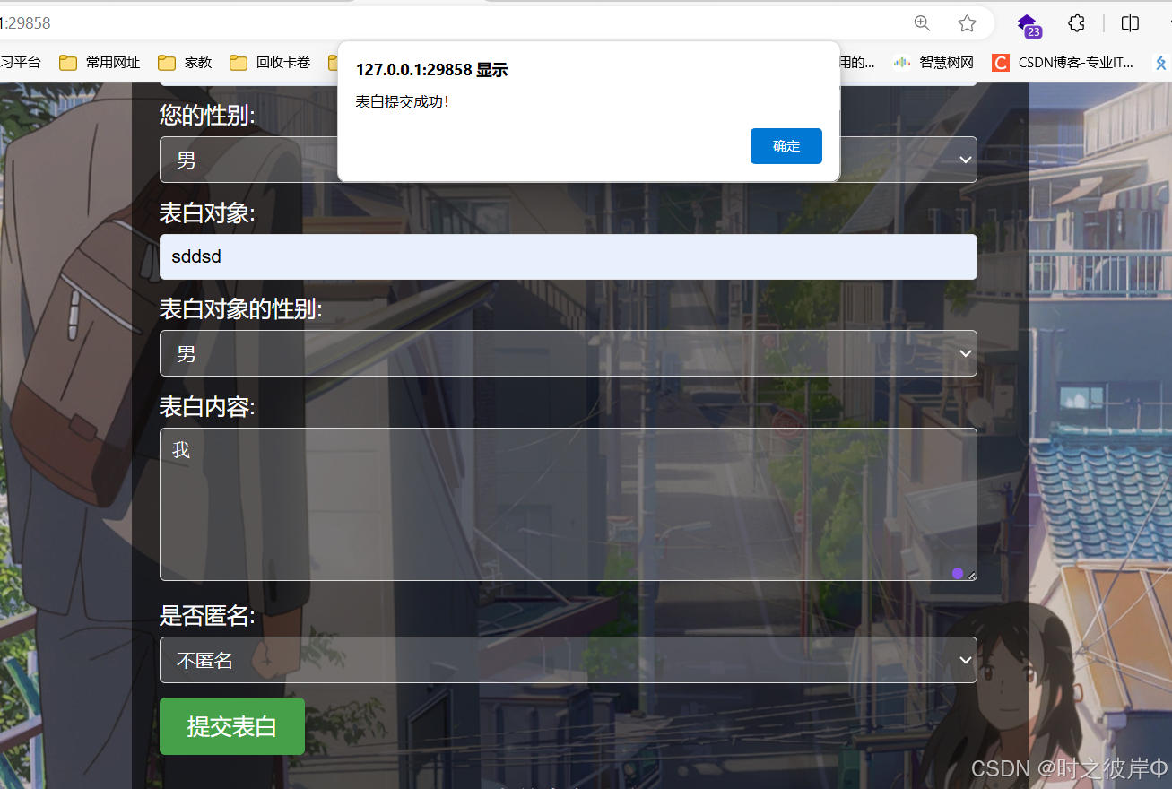Screen dimensions: 1172x789
Task: Click the address bar URL text
Action: click(x=25, y=23)
